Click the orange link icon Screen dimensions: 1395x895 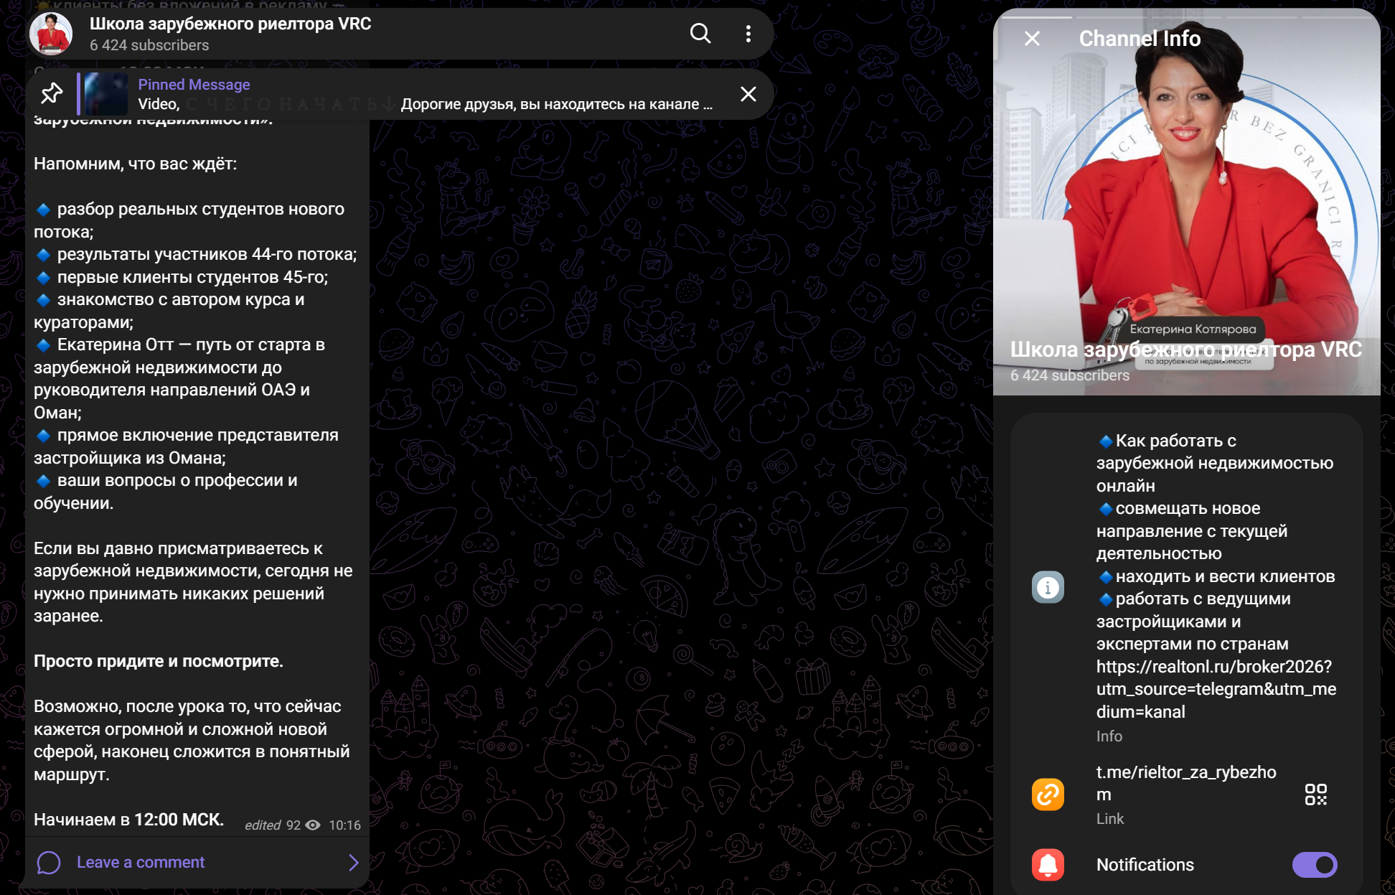coord(1048,795)
